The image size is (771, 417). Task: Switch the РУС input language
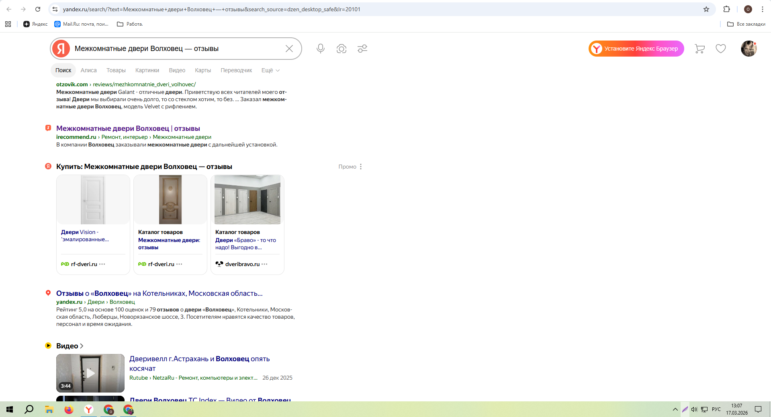(x=716, y=409)
